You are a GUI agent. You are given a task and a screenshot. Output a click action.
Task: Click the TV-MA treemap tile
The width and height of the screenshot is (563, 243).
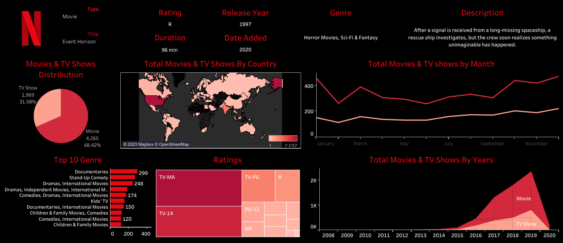point(199,188)
